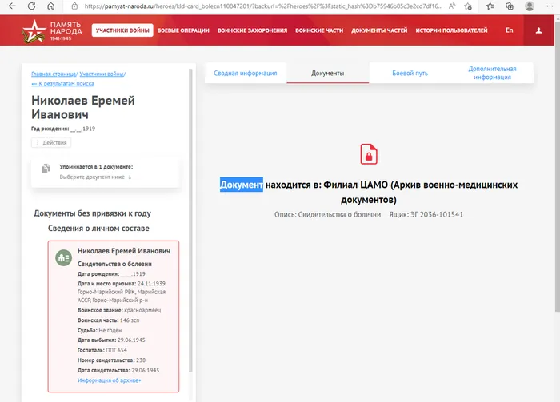
Task: Switch to the Сводная информация tab
Action: pos(245,73)
